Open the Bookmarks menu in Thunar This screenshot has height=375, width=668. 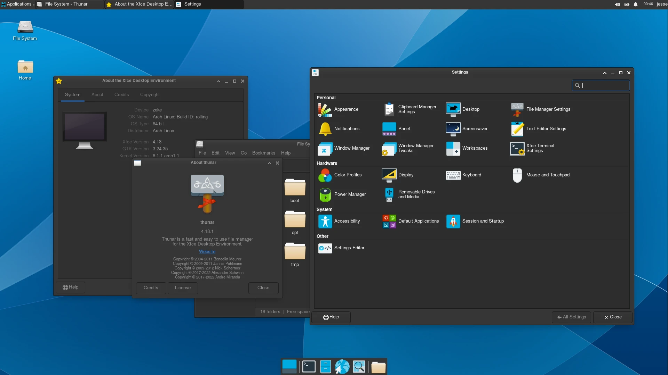(263, 153)
